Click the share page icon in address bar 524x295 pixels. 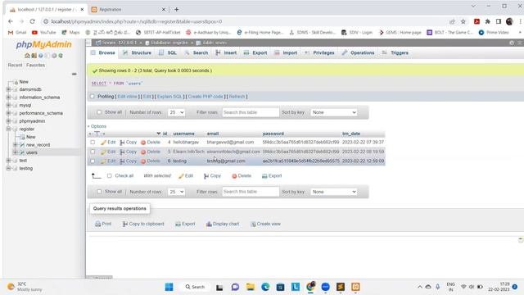[x=452, y=21]
